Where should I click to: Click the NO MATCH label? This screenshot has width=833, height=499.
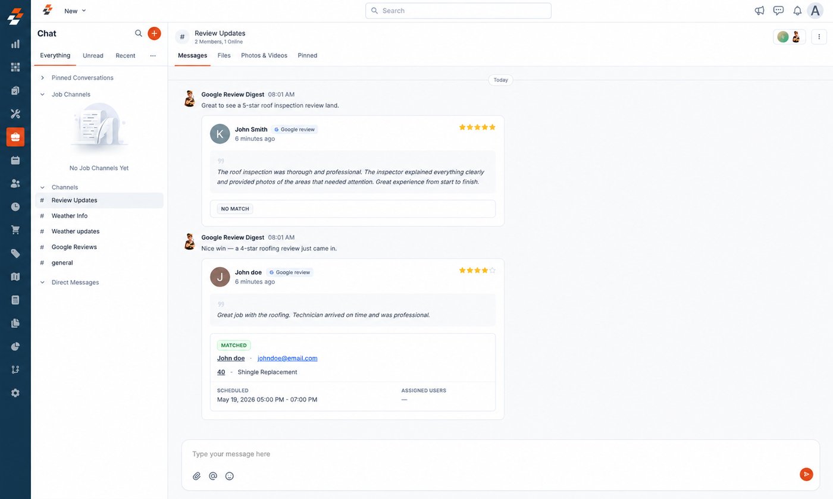[x=235, y=209]
